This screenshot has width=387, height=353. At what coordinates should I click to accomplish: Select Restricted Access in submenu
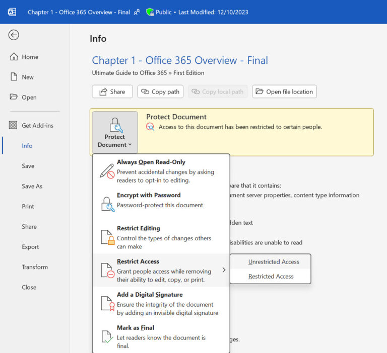pos(271,277)
